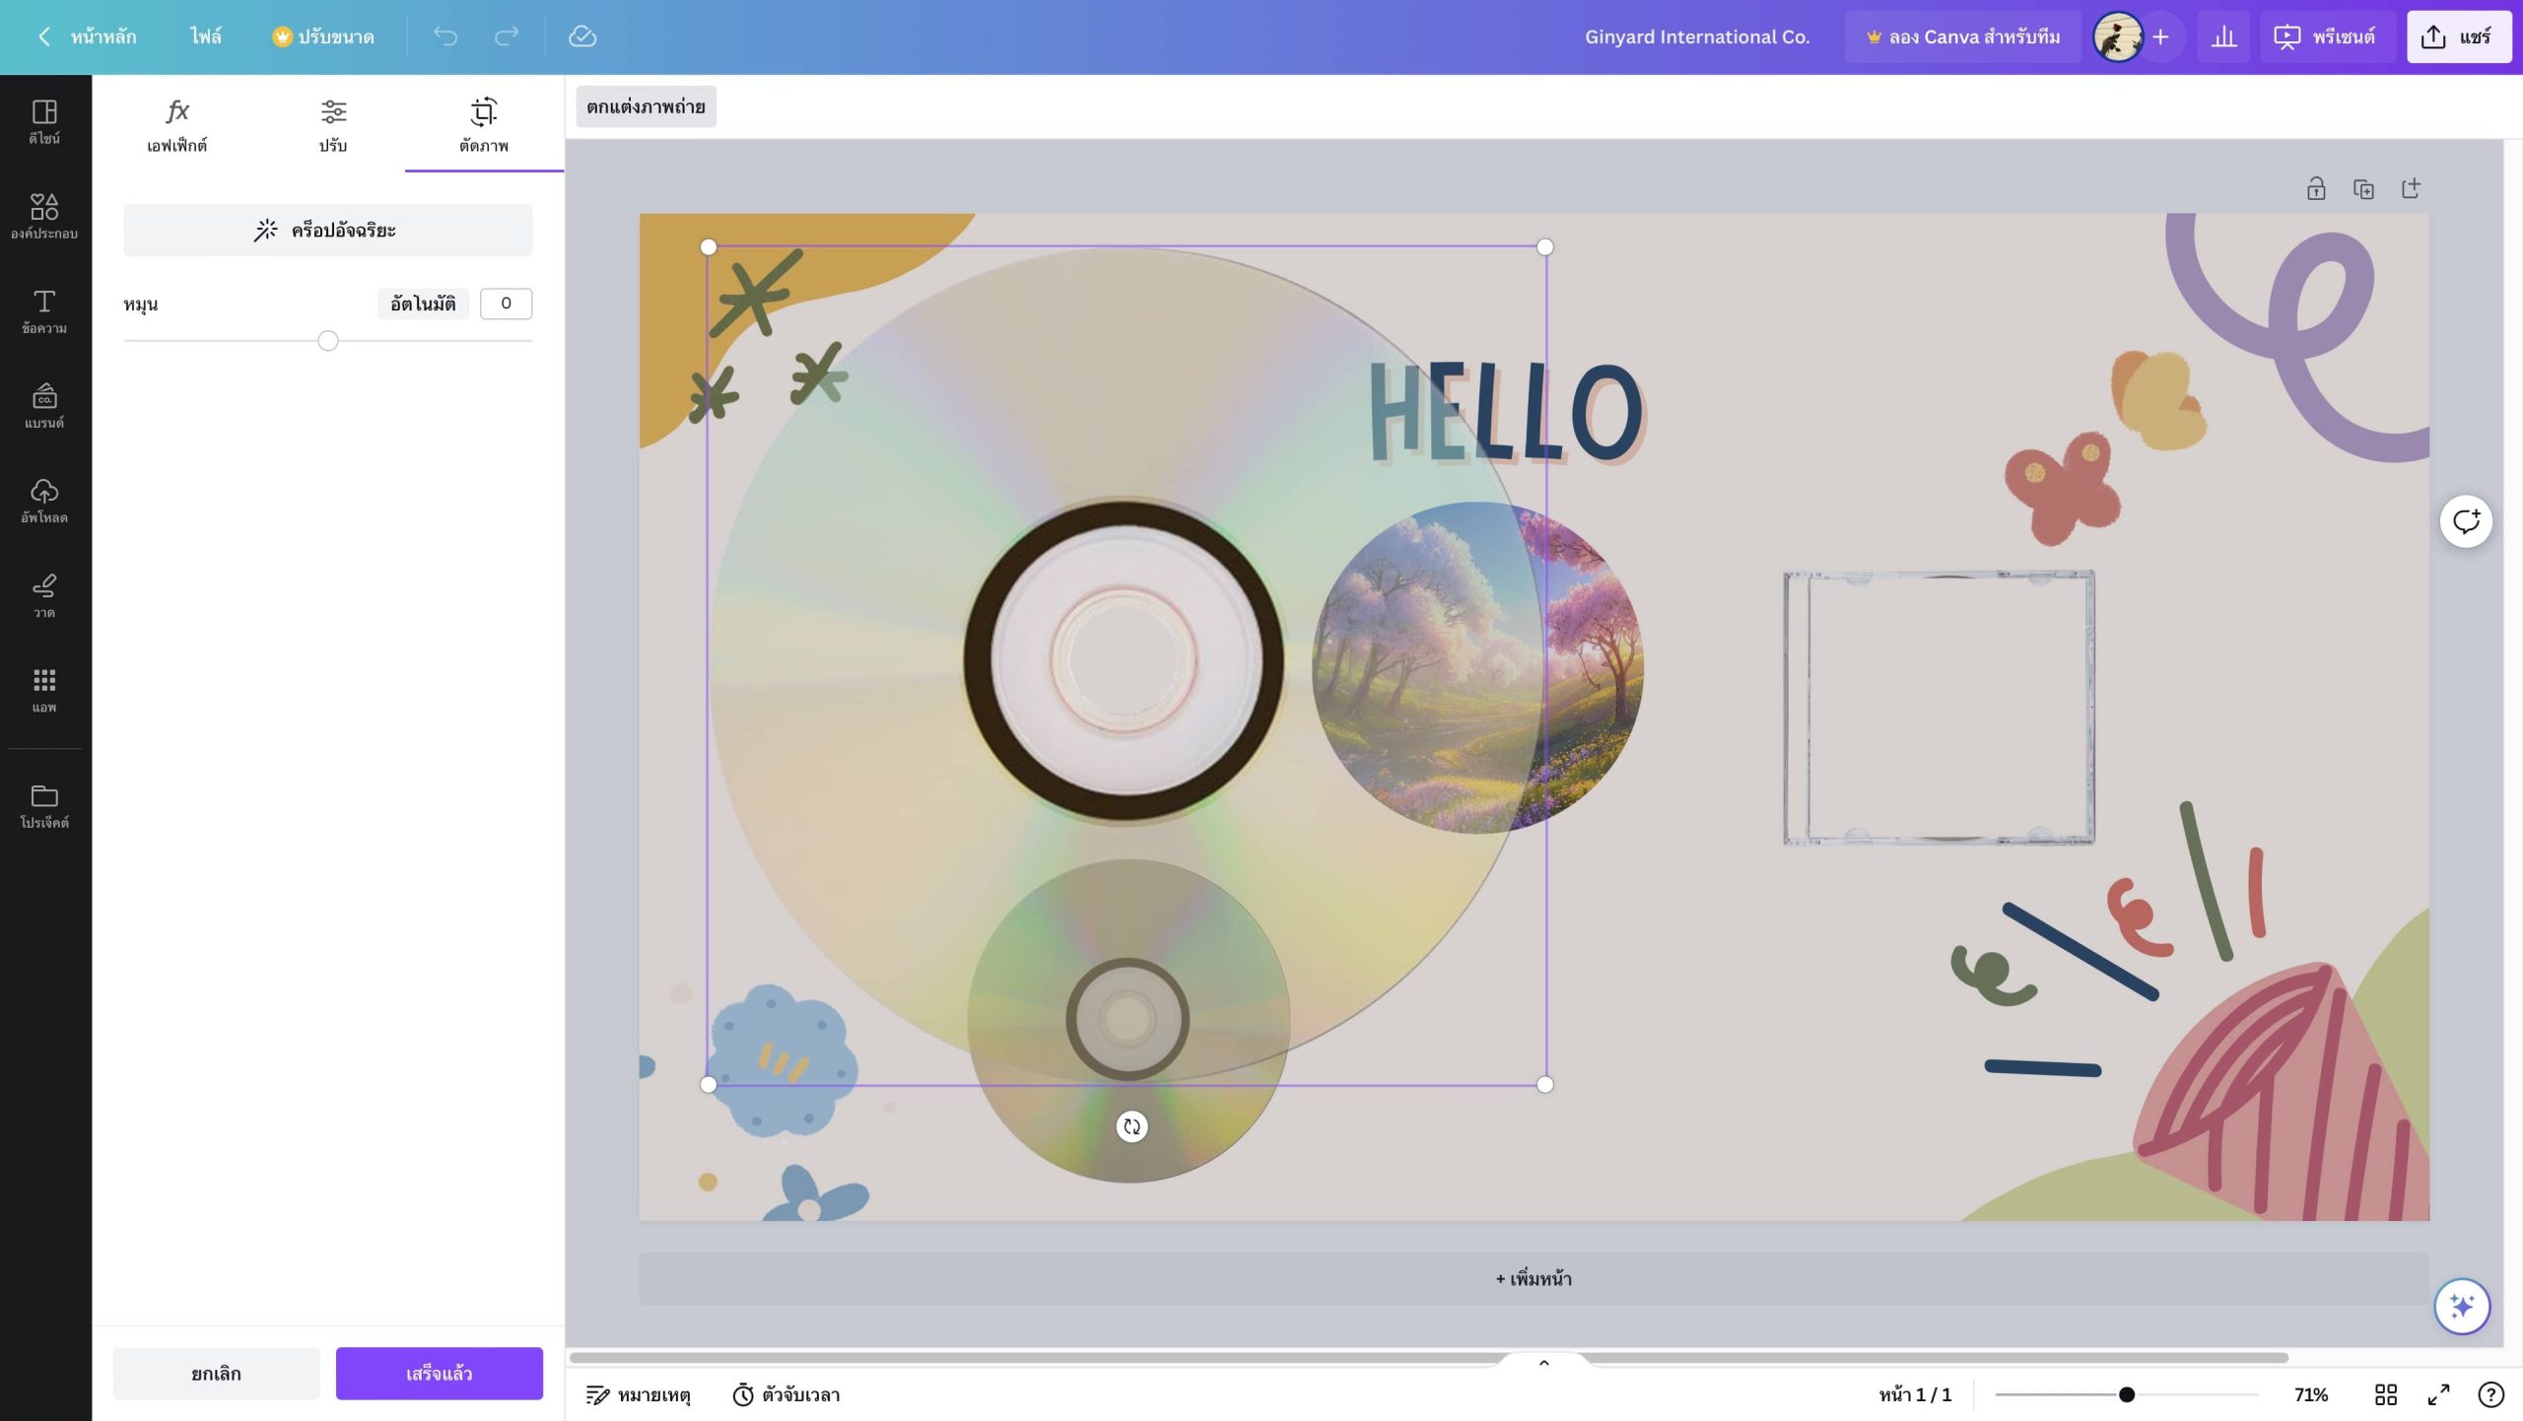Toggle the Auto (อัตโนมัติ) rotate button

tap(423, 304)
